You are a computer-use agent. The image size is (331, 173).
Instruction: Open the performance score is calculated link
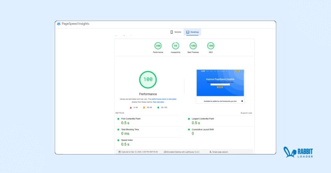[x=164, y=99]
